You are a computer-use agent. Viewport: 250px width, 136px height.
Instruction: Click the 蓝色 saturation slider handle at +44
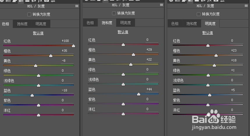coord(139,94)
